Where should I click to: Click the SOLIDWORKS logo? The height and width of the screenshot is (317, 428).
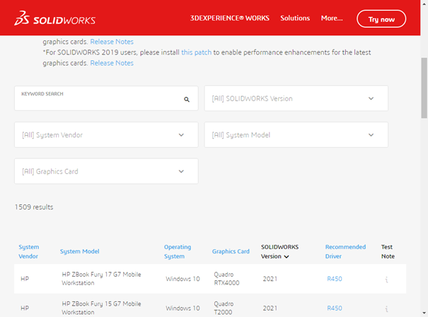(55, 18)
